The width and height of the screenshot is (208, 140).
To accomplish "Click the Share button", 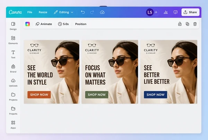I will tap(190, 12).
